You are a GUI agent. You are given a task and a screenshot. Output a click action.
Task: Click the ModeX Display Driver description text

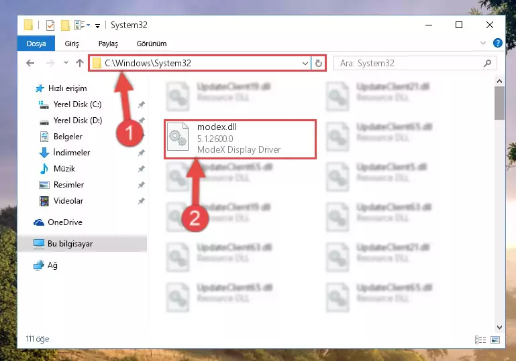239,150
